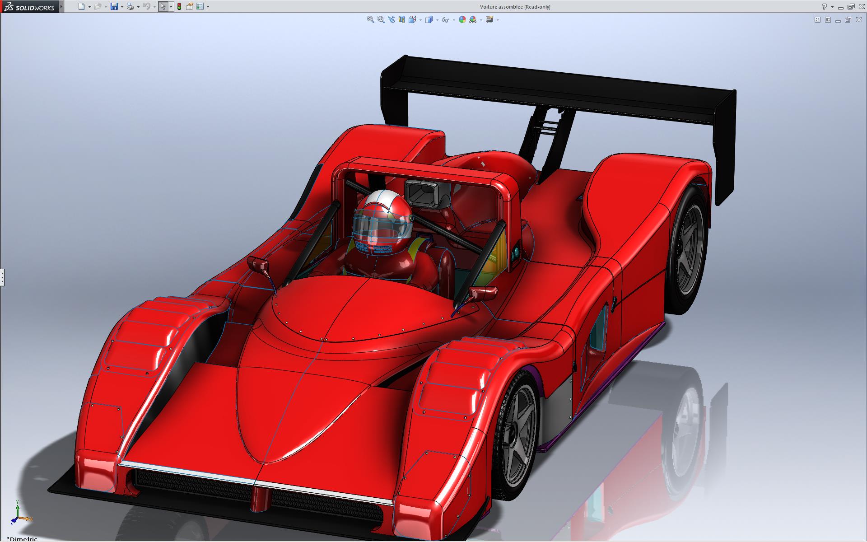Open the New document dropdown arrow
The height and width of the screenshot is (542, 867).
pyautogui.click(x=89, y=7)
